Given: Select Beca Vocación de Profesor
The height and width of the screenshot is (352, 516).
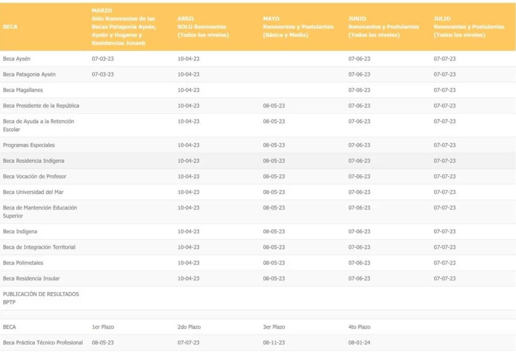Looking at the screenshot, I should click(34, 176).
